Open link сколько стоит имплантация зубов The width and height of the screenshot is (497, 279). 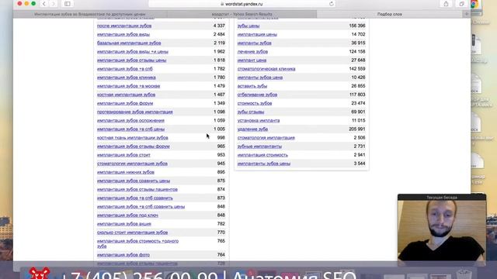pos(132,232)
